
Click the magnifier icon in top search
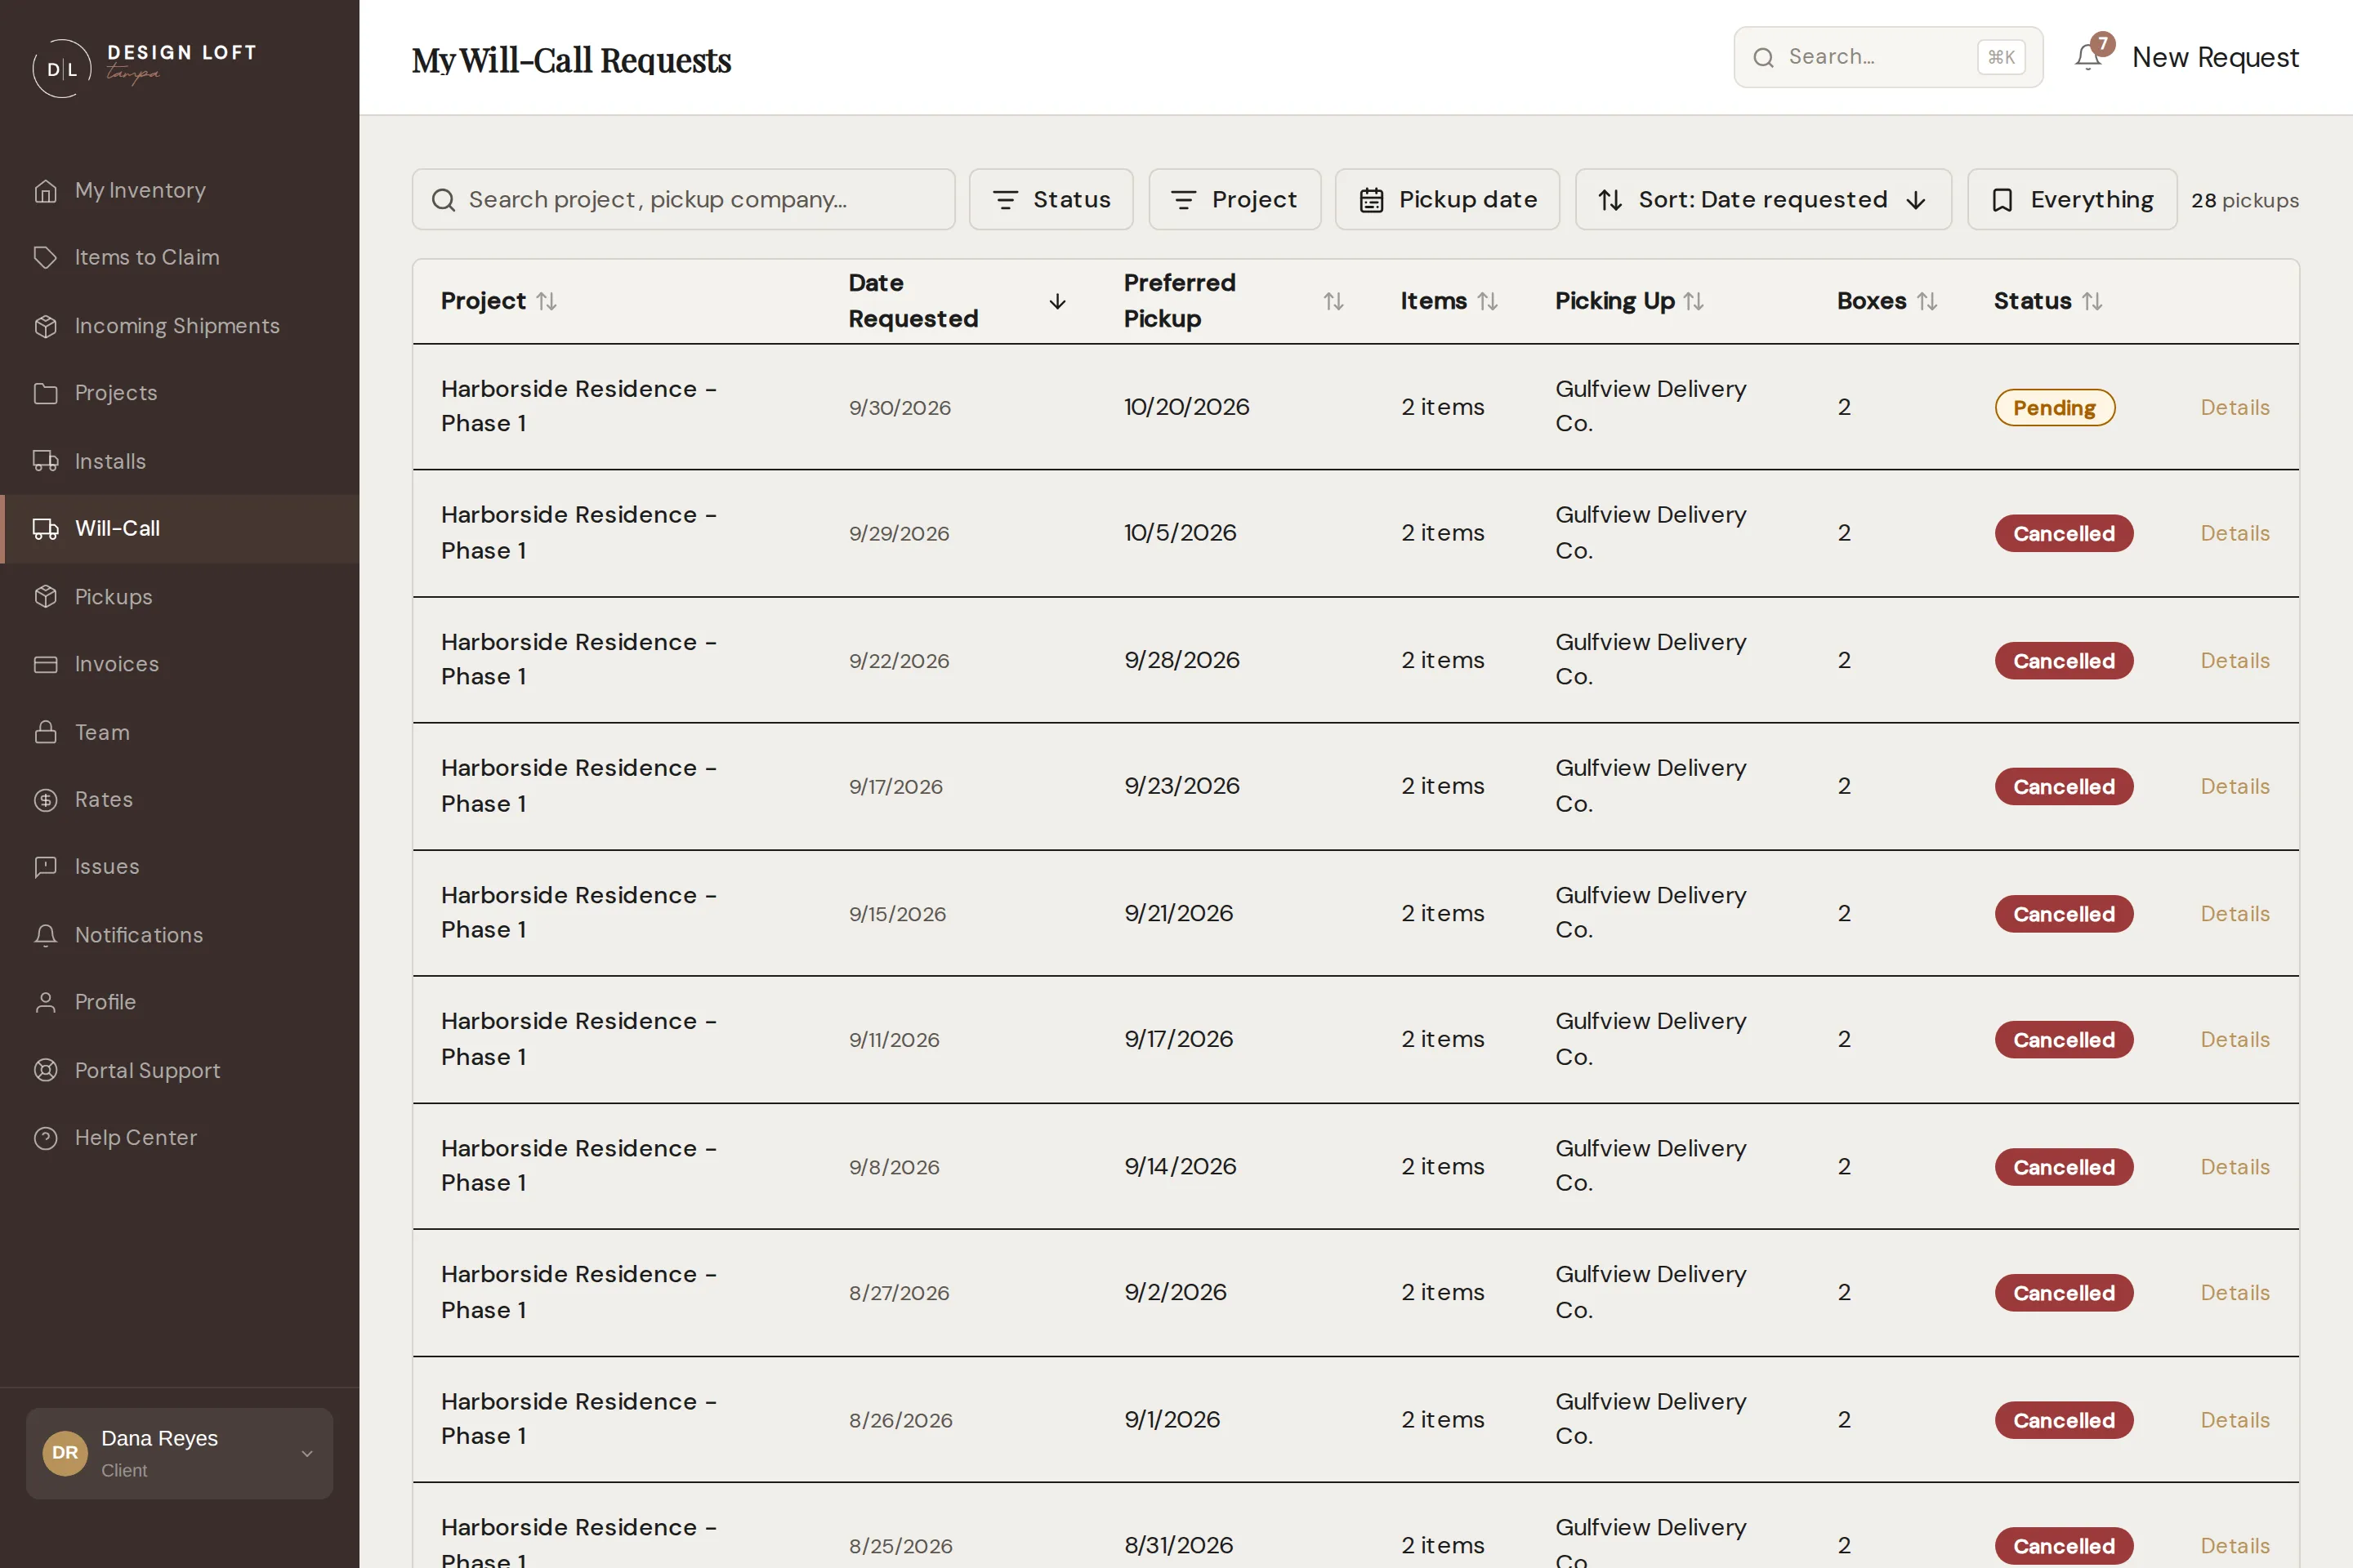1763,57
